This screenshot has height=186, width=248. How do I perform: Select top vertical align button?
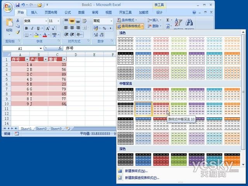[66, 21]
